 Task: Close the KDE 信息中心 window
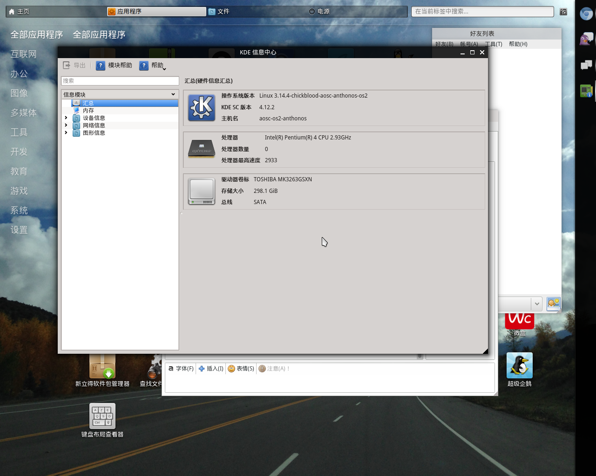[x=482, y=53]
